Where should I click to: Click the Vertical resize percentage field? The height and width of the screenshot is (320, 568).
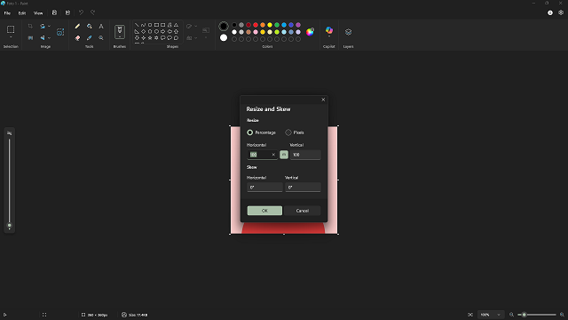pos(305,155)
